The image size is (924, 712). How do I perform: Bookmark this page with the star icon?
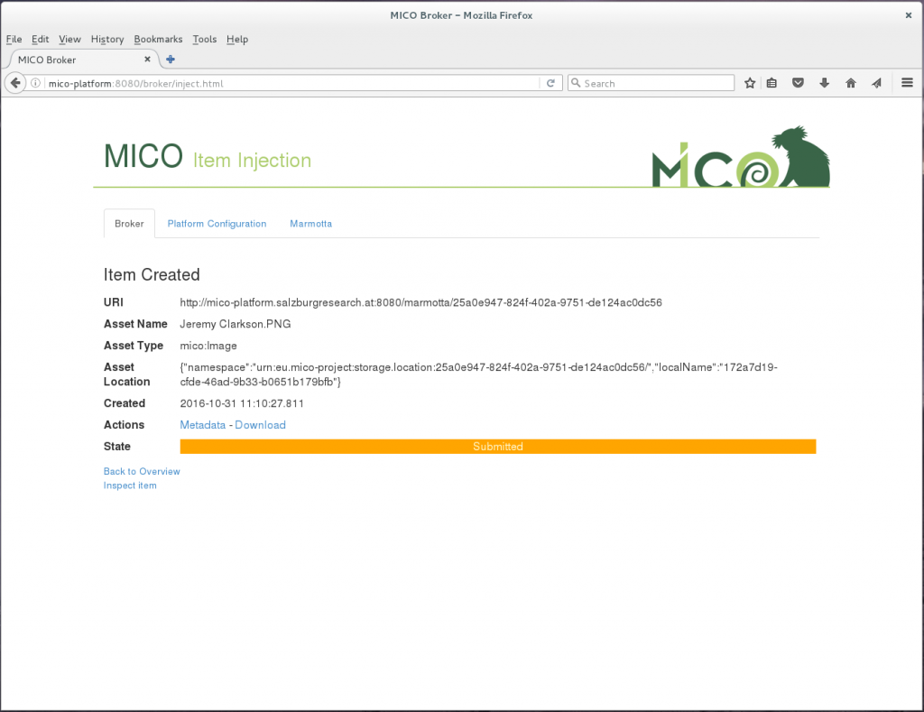click(750, 82)
